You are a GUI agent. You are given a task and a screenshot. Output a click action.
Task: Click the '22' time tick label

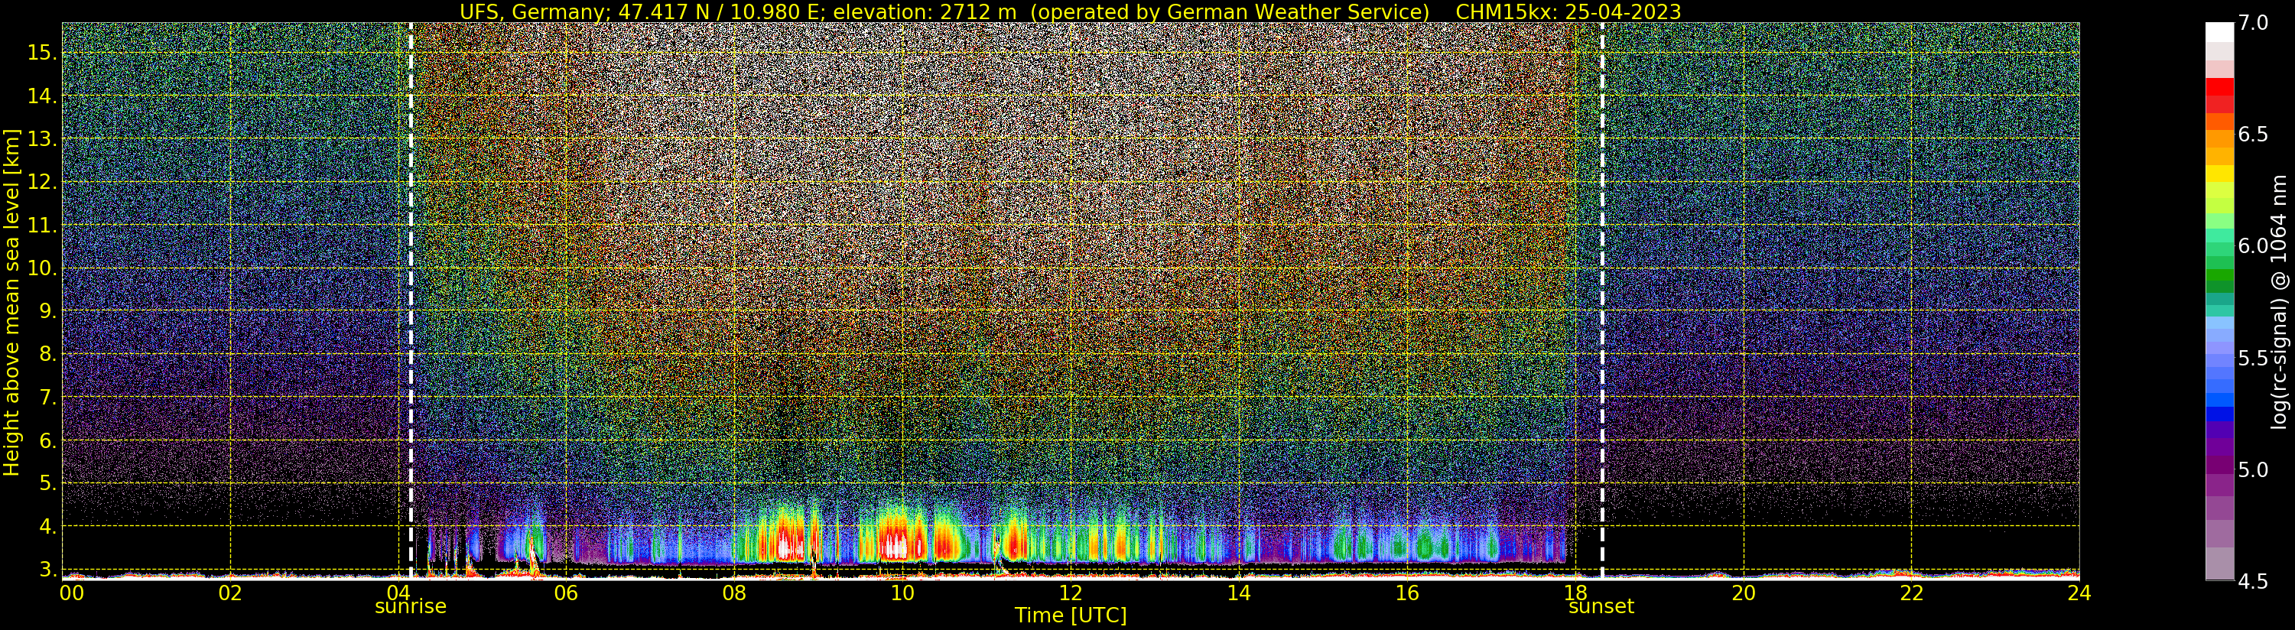(x=1912, y=593)
